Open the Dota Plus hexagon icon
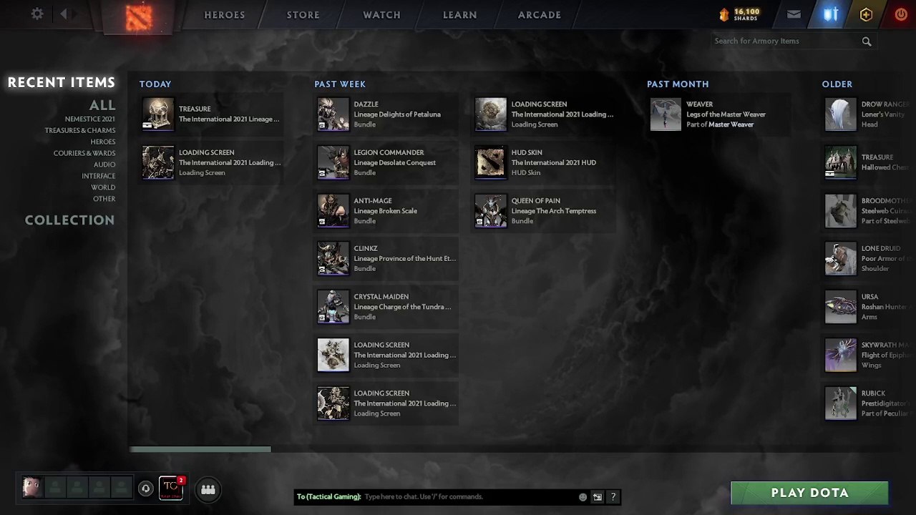Screen dimensions: 916x515 (x=866, y=14)
